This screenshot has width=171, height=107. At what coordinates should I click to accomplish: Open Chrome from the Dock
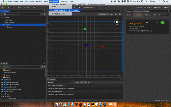pos(64,104)
